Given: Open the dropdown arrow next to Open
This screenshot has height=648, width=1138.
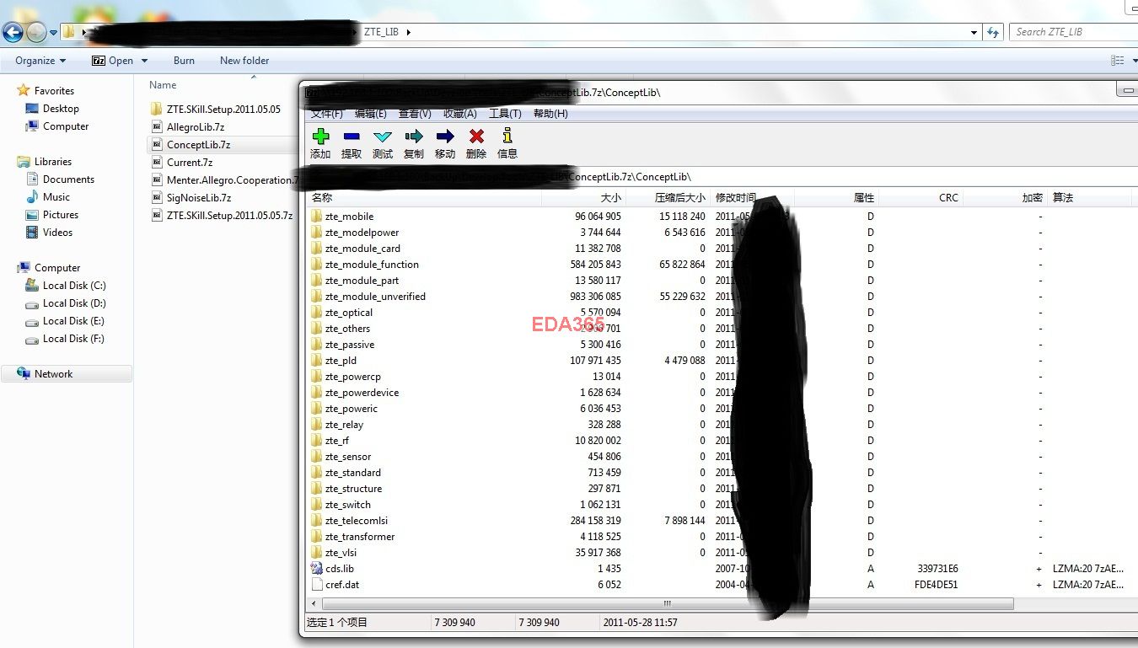Looking at the screenshot, I should coord(144,61).
